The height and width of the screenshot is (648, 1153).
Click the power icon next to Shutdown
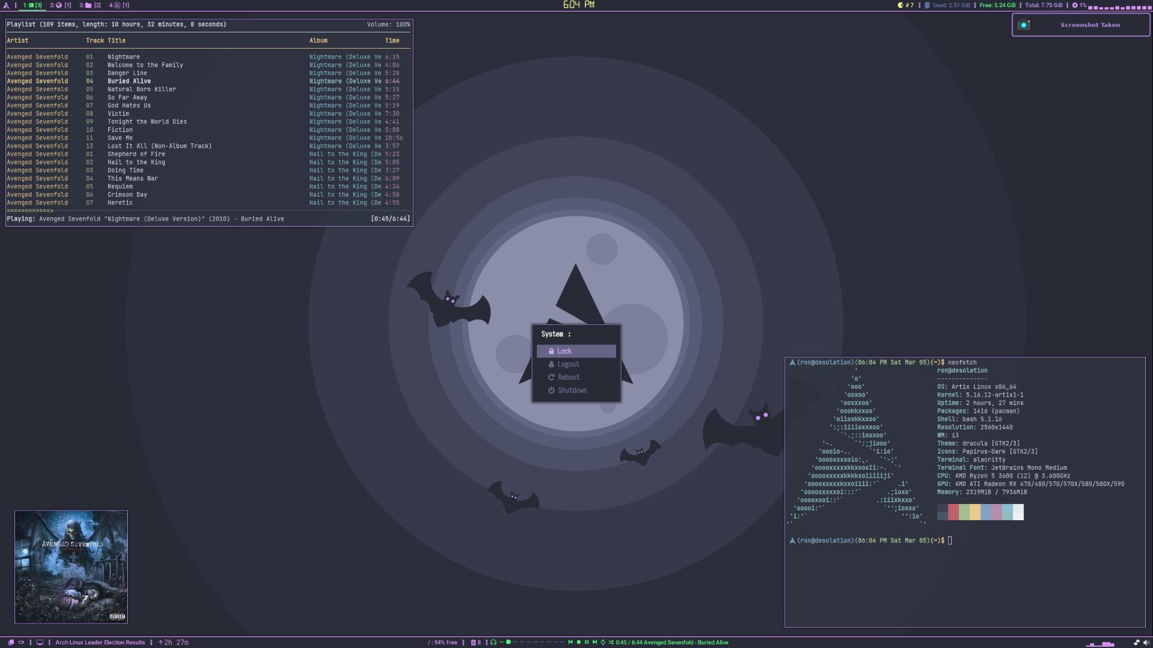551,391
